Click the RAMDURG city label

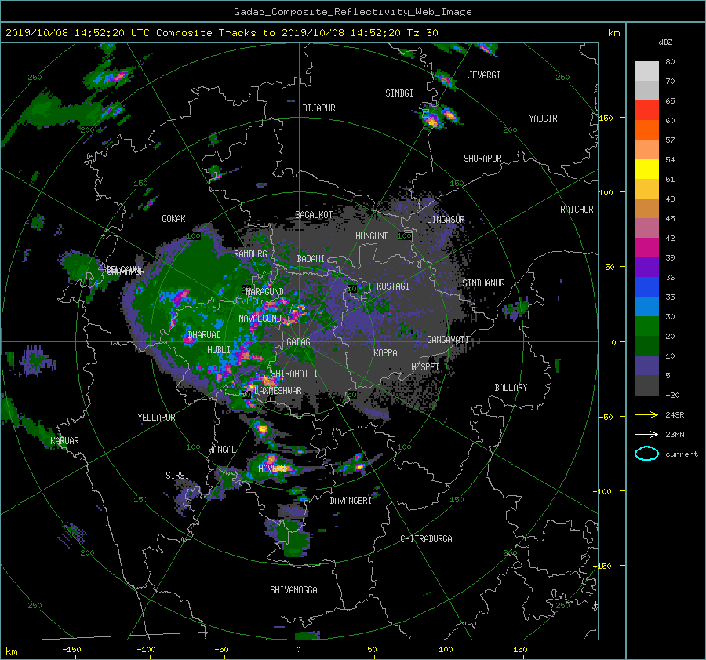(250, 254)
